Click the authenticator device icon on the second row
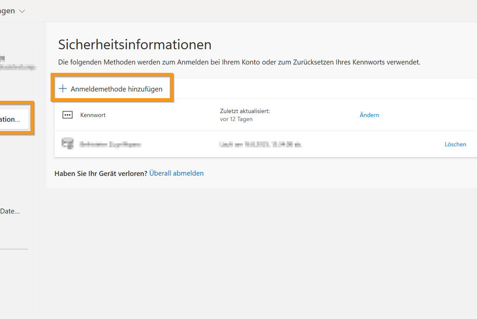Image resolution: width=477 pixels, height=319 pixels. [68, 144]
